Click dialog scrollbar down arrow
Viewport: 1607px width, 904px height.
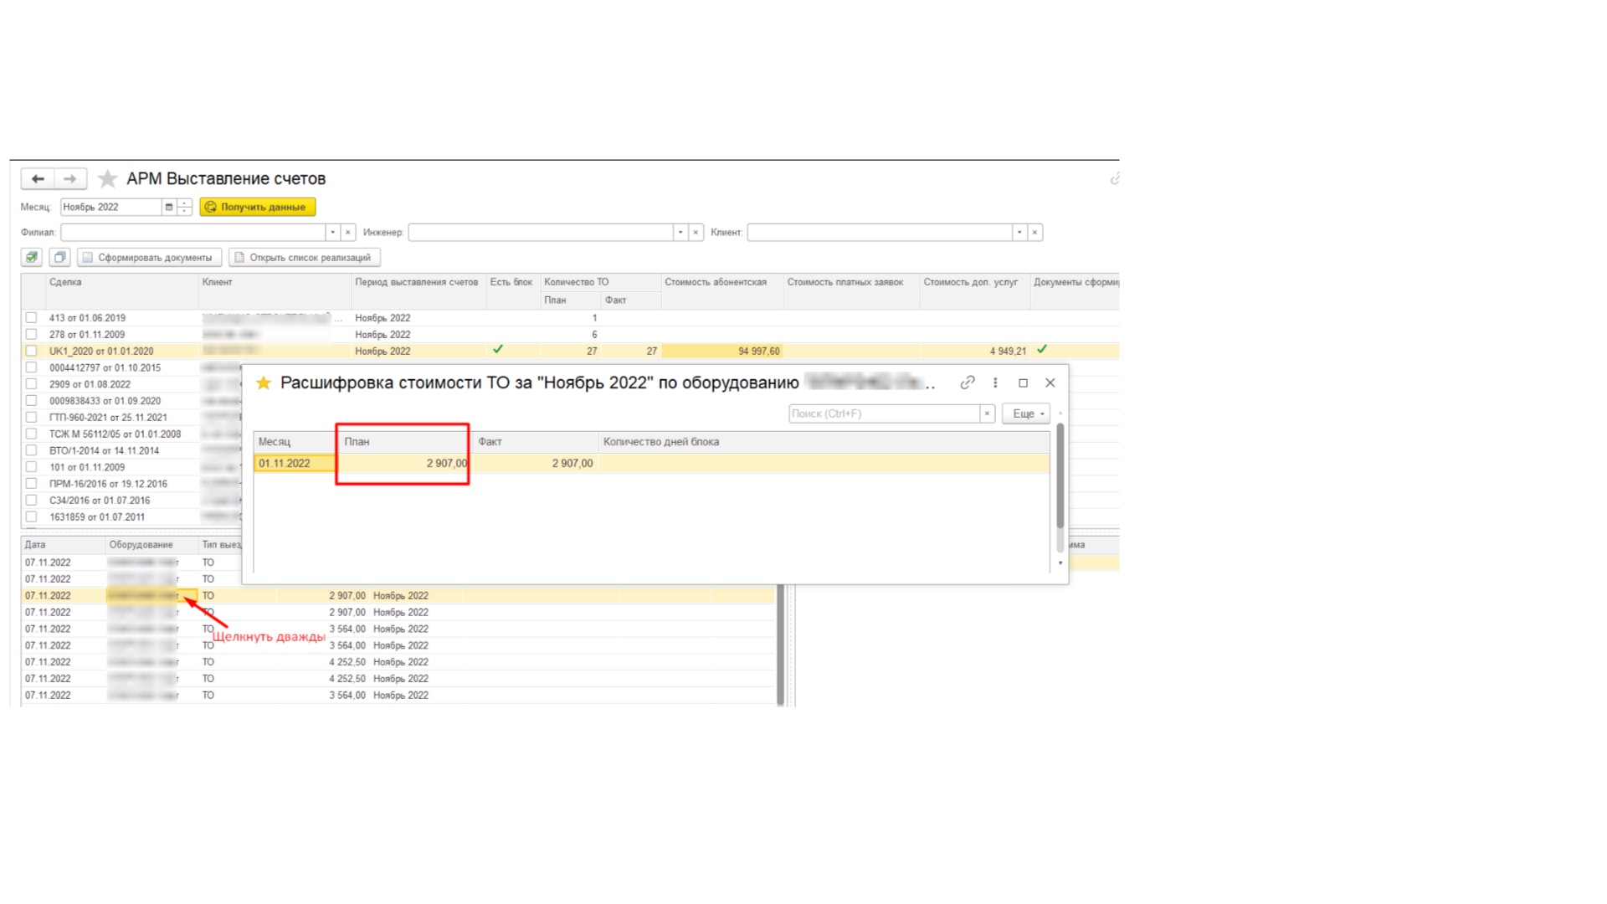point(1060,563)
